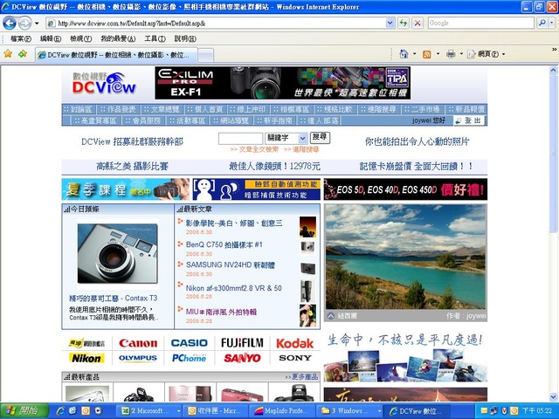Image resolution: width=559 pixels, height=419 pixels.
Task: Open the EXILIM EX-F1 banner ad
Action: (282, 83)
